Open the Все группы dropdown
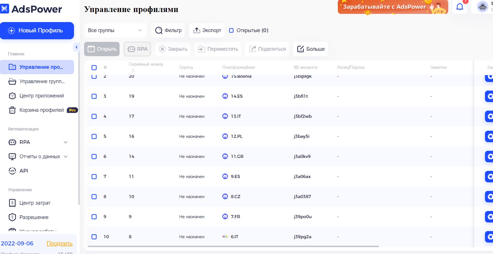Screen dimensions: 493x254 [x=115, y=30]
